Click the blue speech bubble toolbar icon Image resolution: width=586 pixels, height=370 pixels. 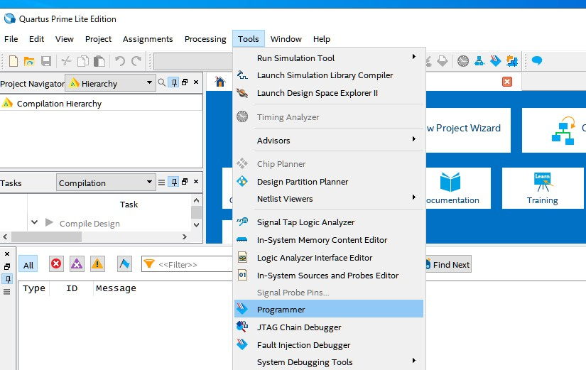click(537, 60)
